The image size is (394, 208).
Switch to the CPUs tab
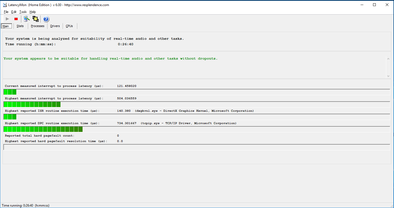tap(69, 26)
